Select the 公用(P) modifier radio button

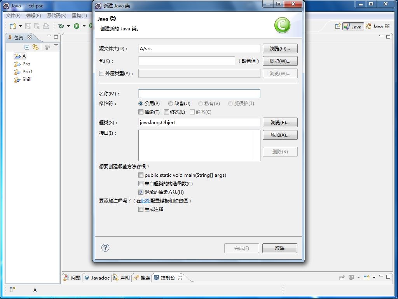tap(141, 104)
